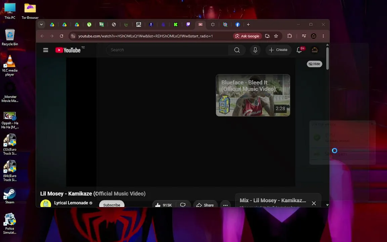387x242 pixels.
Task: Open Chrome extensions puzzle icon
Action: (x=290, y=36)
